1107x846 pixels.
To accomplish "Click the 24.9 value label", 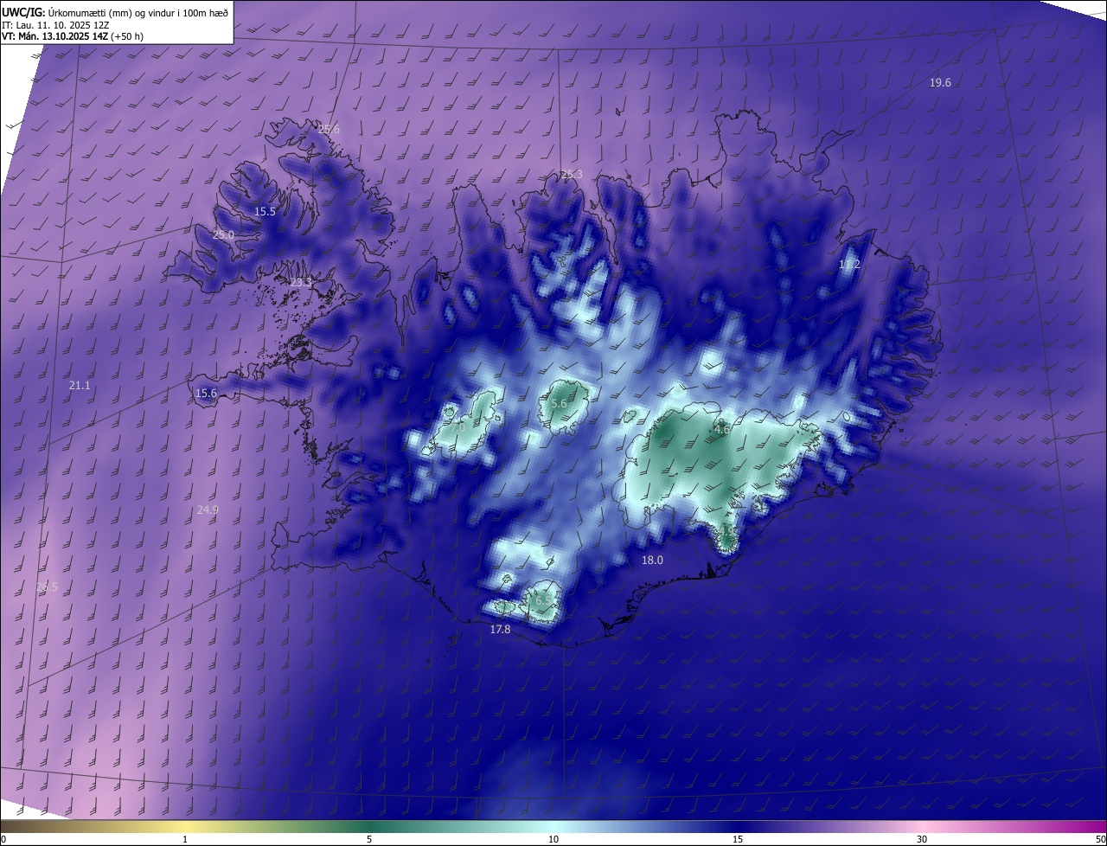I will pyautogui.click(x=208, y=510).
